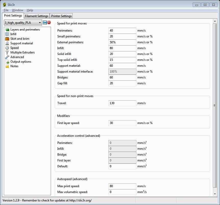Click the red delete preset icon
Screen dimensions: 220x205
tap(49, 23)
